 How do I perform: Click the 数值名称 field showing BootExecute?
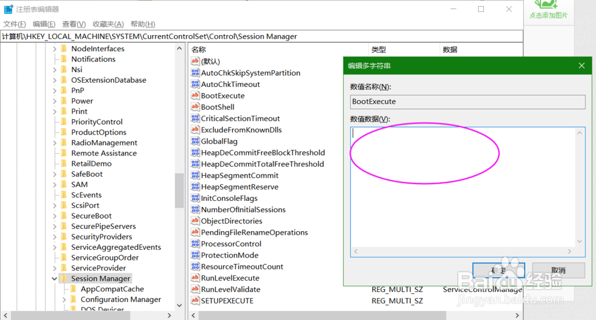pos(467,101)
